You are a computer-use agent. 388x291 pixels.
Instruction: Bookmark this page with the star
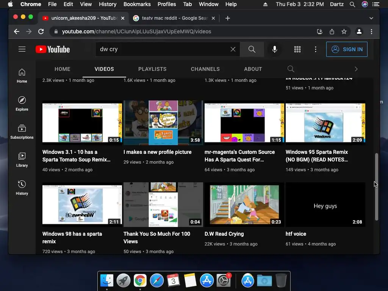point(344,31)
